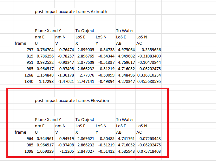Image resolution: width=216 pixels, height=161 pixels.
Task: Select the cell containing 1.154848
Action: click(45, 75)
